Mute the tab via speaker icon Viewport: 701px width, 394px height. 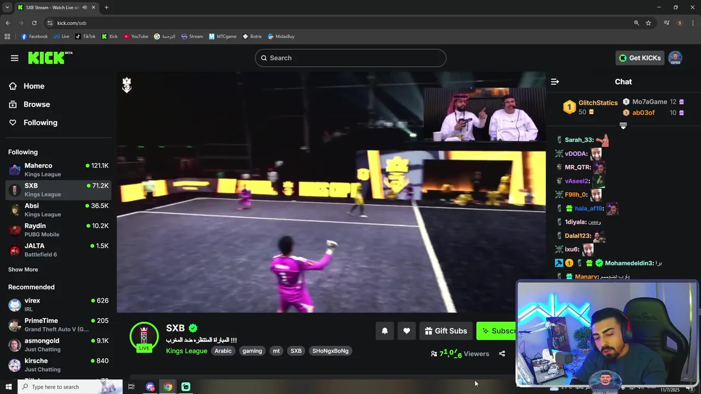tap(84, 8)
